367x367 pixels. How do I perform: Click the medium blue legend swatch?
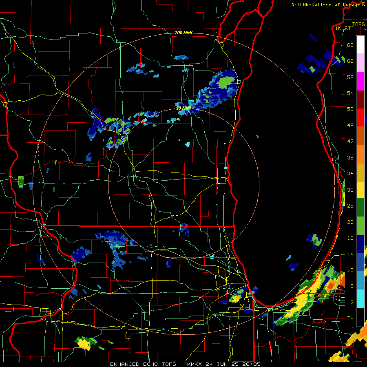click(x=360, y=262)
